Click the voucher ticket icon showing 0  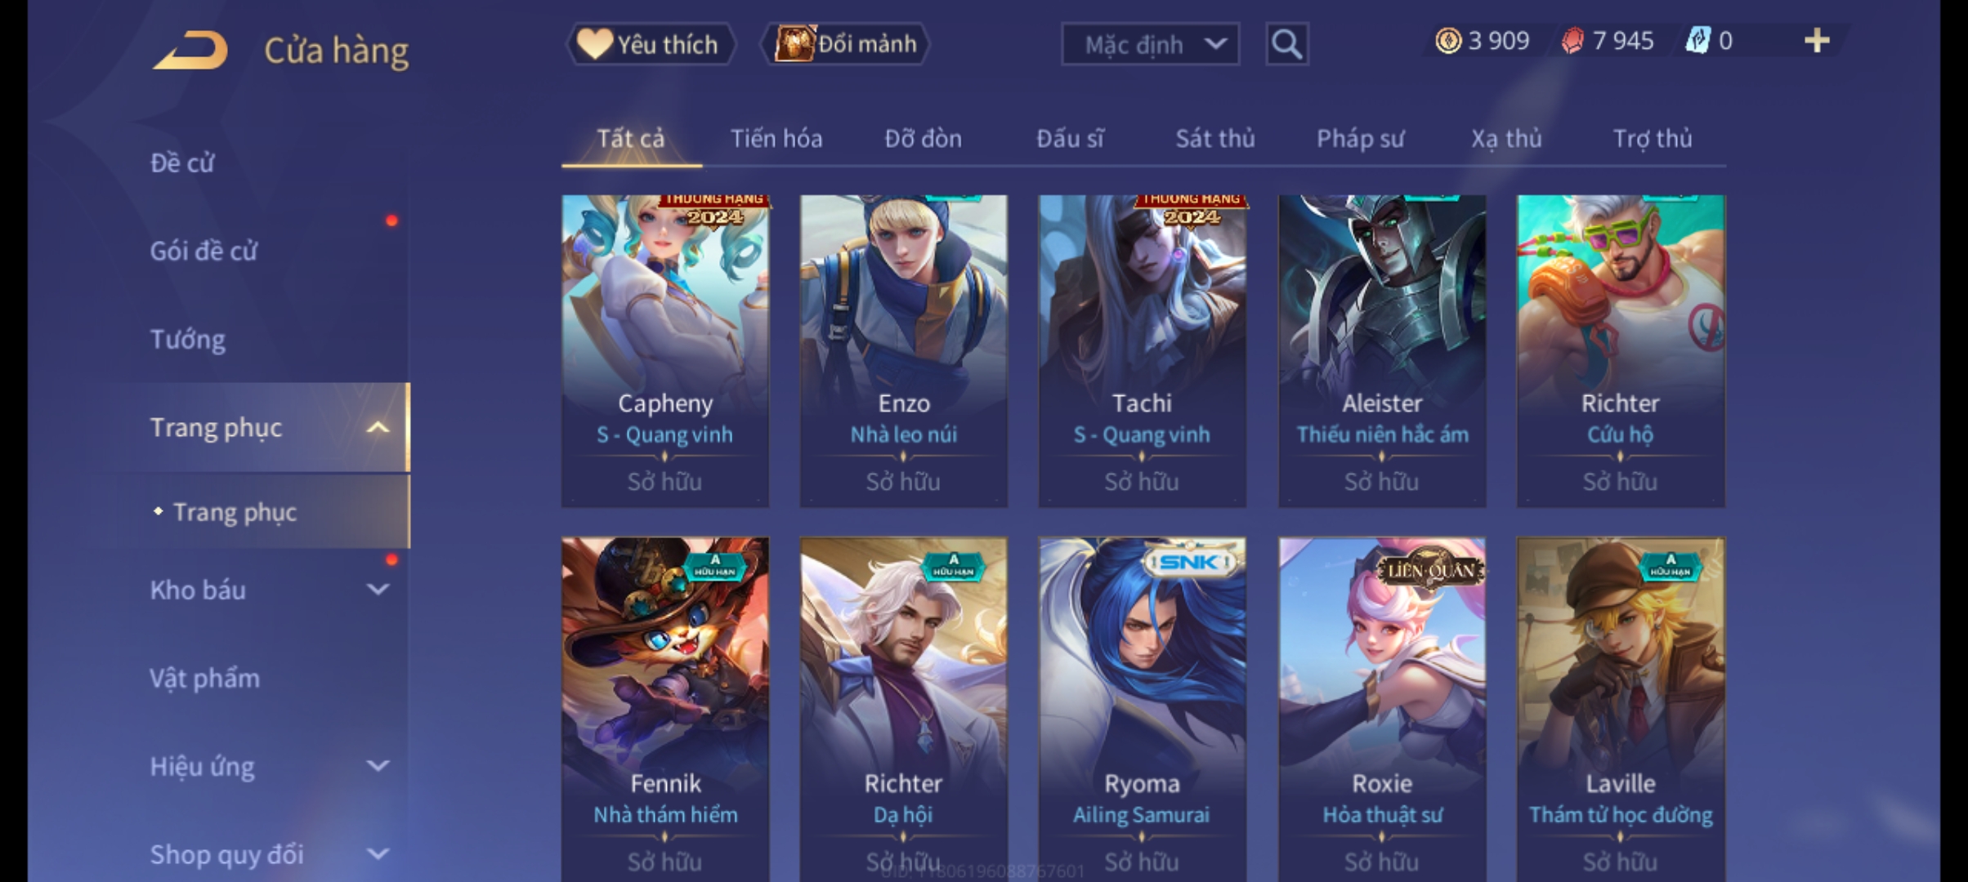click(1697, 41)
